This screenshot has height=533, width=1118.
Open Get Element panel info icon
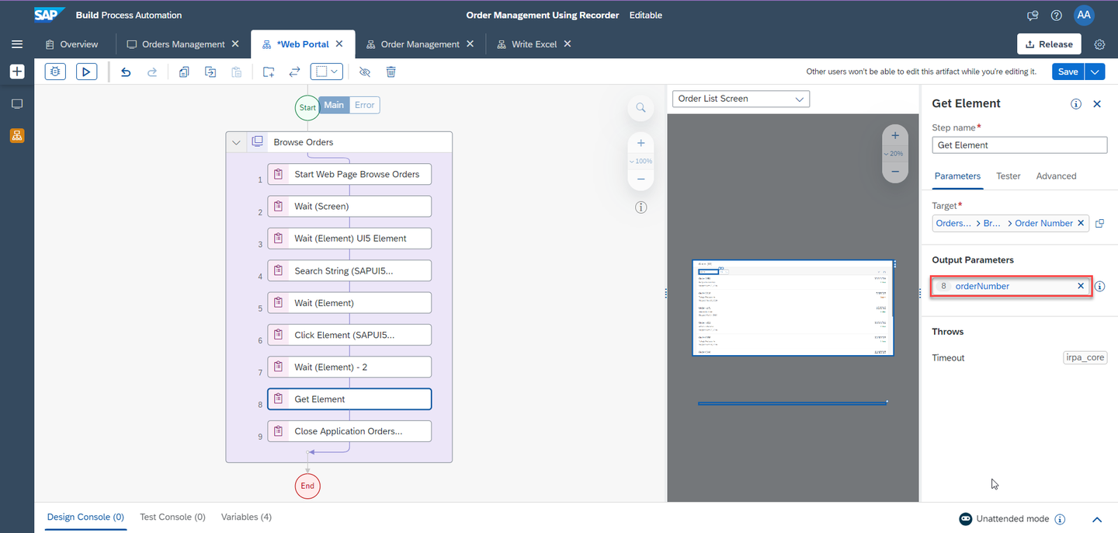1076,103
